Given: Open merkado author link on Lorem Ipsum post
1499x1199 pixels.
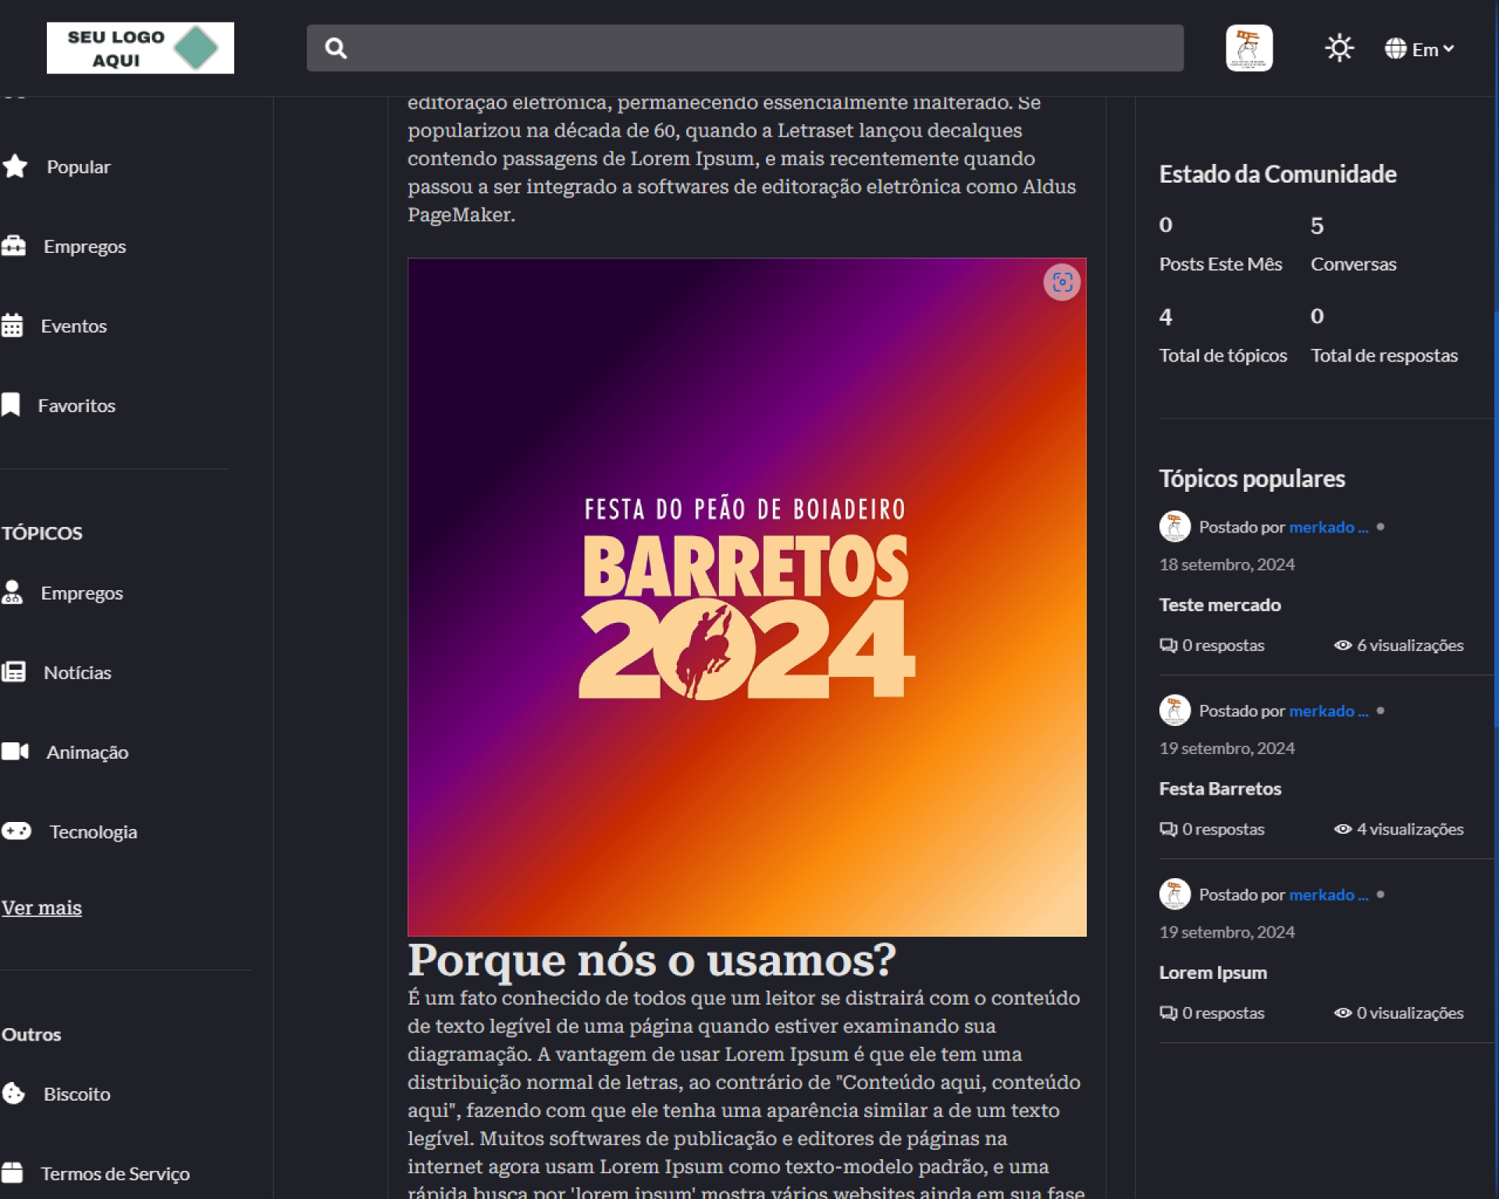Looking at the screenshot, I should click(1327, 895).
